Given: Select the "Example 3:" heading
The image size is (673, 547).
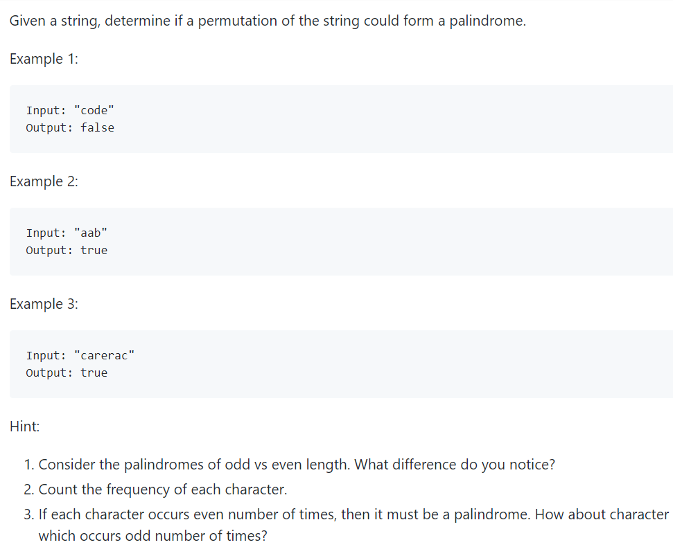Looking at the screenshot, I should [44, 304].
